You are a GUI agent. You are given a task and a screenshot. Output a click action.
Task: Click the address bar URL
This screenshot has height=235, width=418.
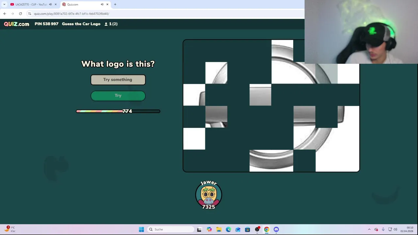[72, 14]
